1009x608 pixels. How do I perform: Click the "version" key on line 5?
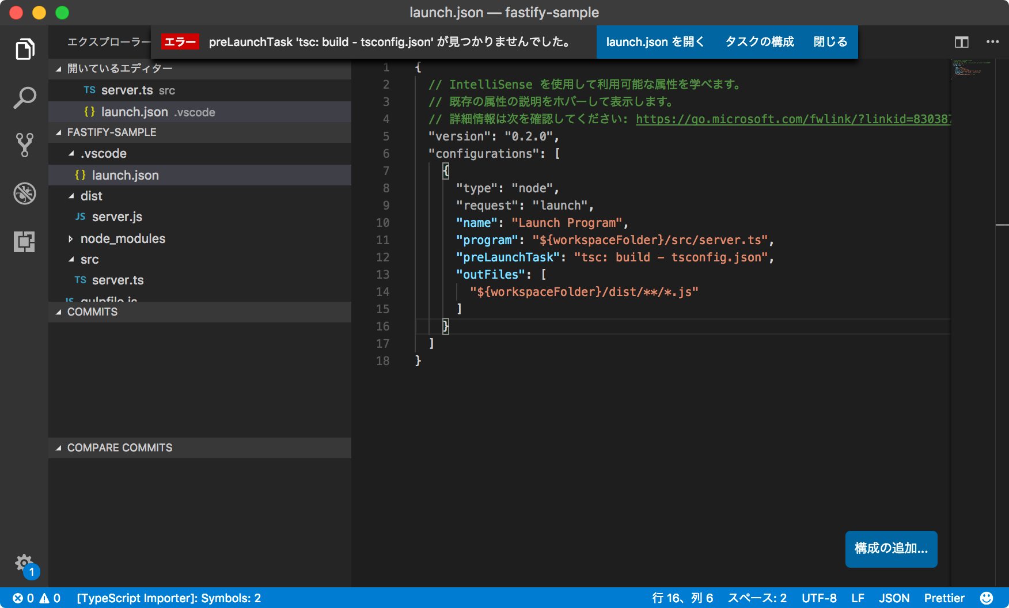pos(459,136)
